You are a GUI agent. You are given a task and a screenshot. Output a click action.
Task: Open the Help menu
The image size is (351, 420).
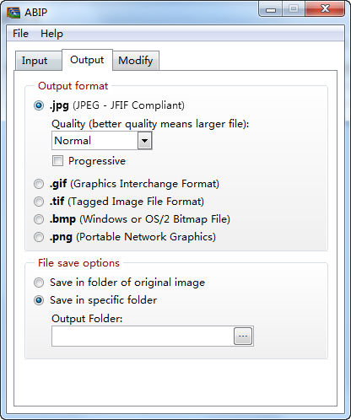(x=51, y=34)
